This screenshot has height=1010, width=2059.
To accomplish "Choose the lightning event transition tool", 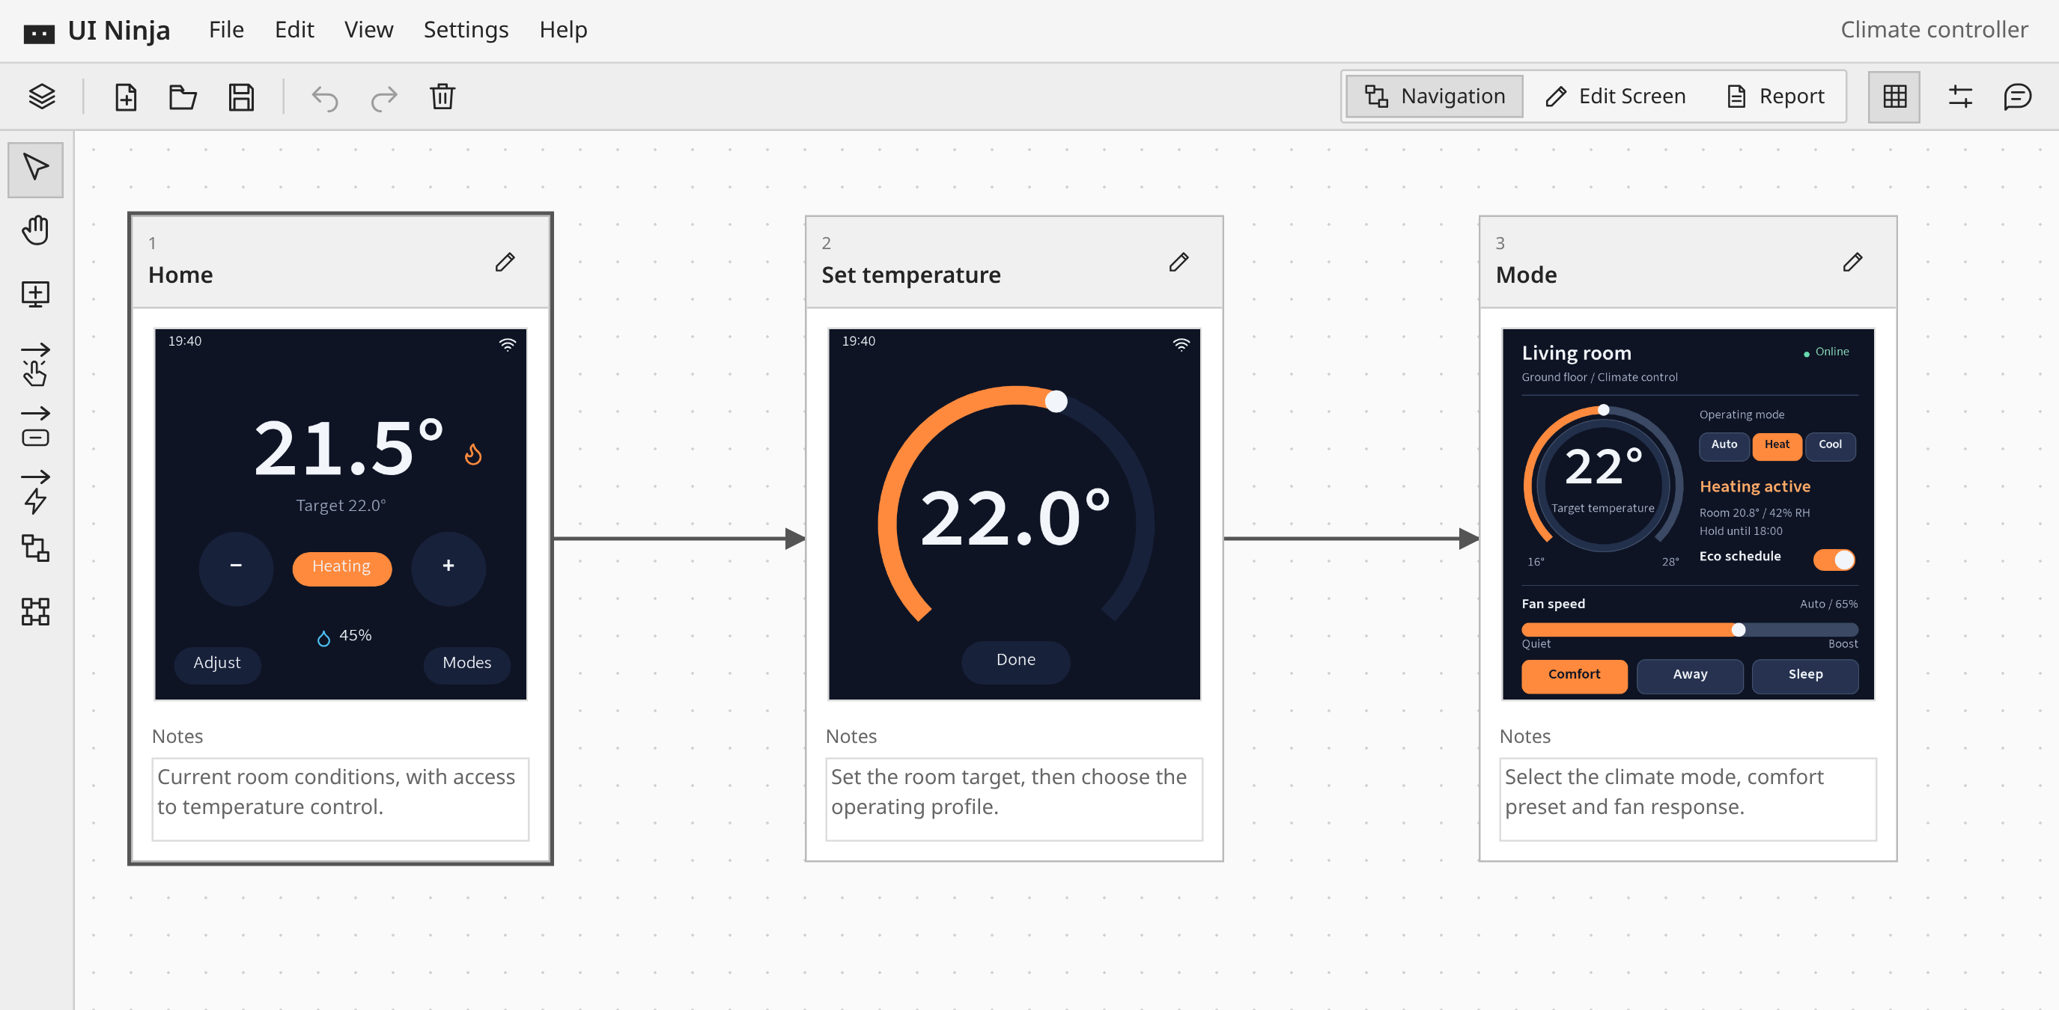I will click(35, 491).
